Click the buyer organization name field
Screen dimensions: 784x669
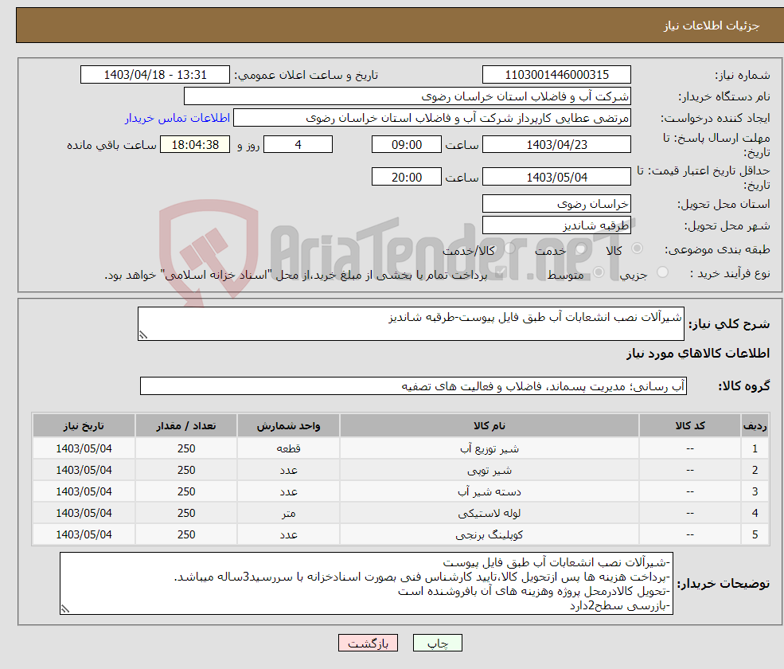click(408, 96)
